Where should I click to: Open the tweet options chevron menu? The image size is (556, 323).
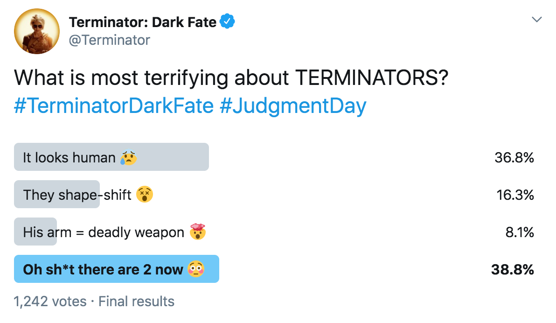click(x=537, y=20)
